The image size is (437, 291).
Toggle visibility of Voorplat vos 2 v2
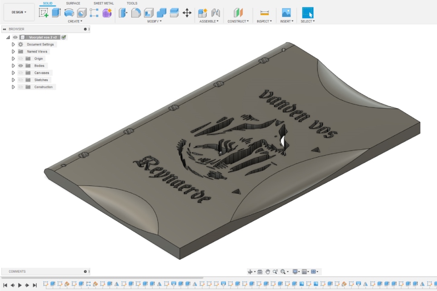[15, 37]
